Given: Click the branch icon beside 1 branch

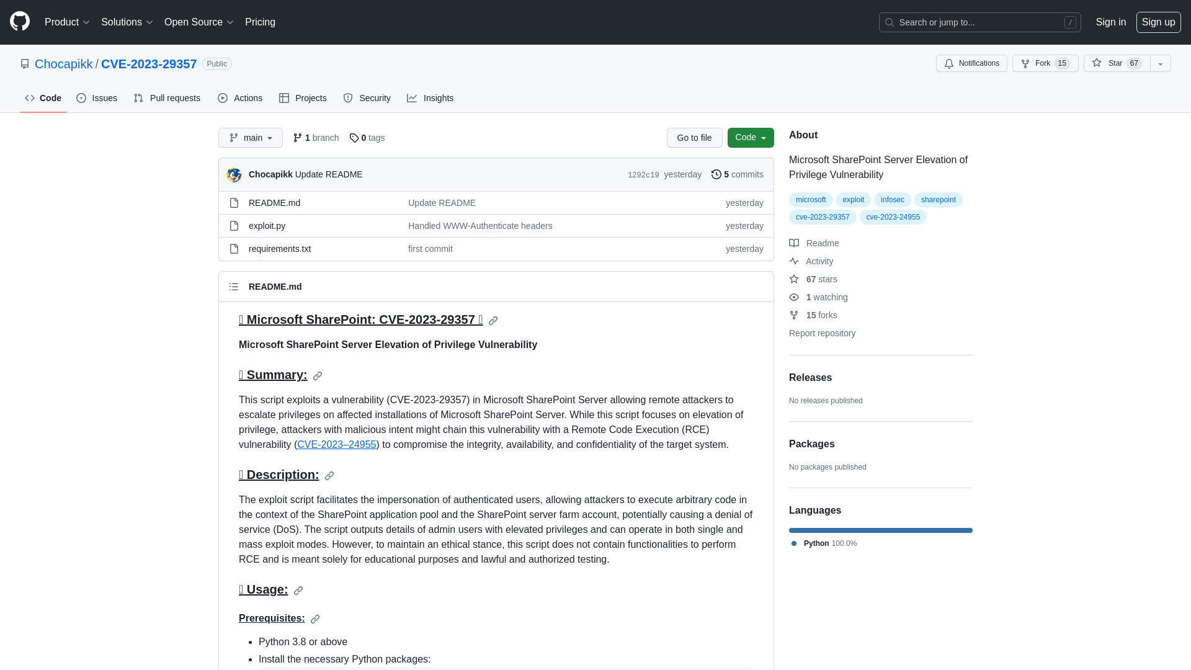Looking at the screenshot, I should 298,138.
